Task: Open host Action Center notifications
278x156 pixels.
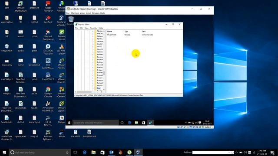Action: [272, 152]
